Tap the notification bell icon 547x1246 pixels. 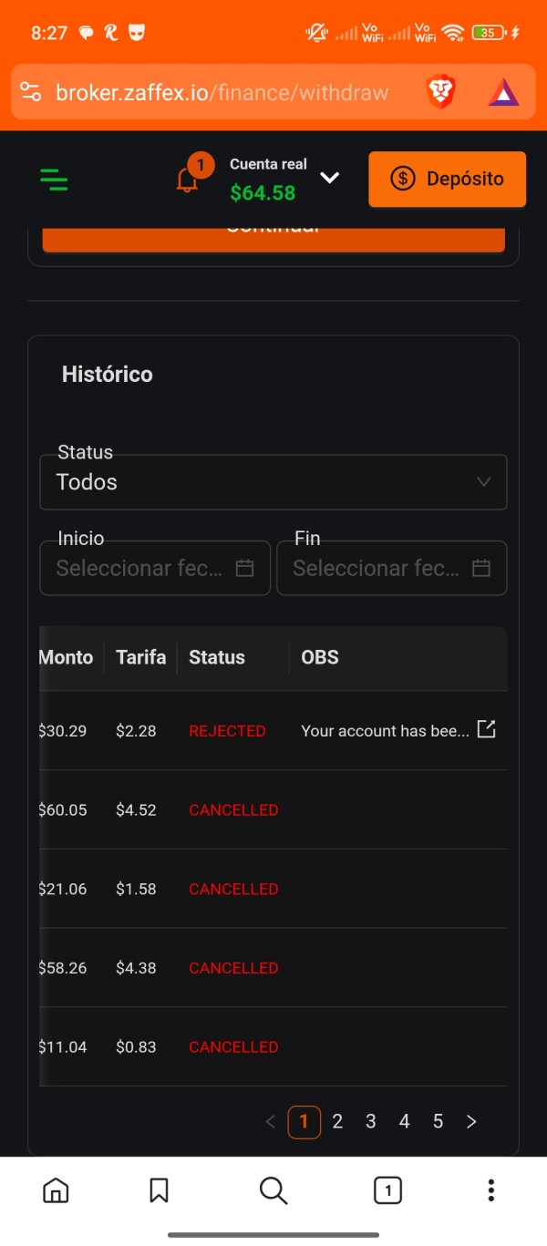[188, 180]
